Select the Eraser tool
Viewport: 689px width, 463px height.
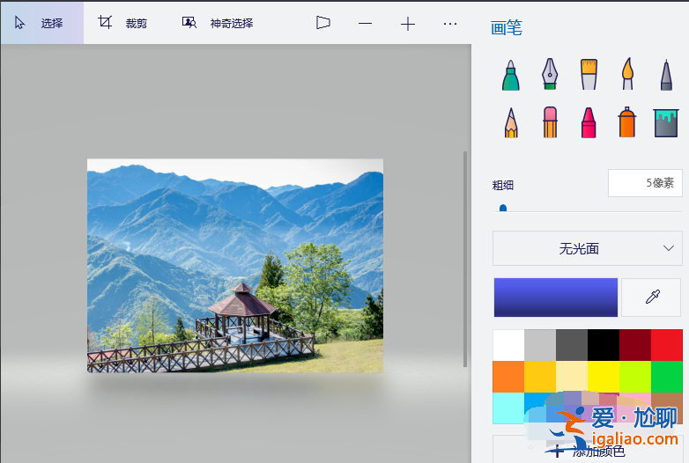(x=550, y=122)
